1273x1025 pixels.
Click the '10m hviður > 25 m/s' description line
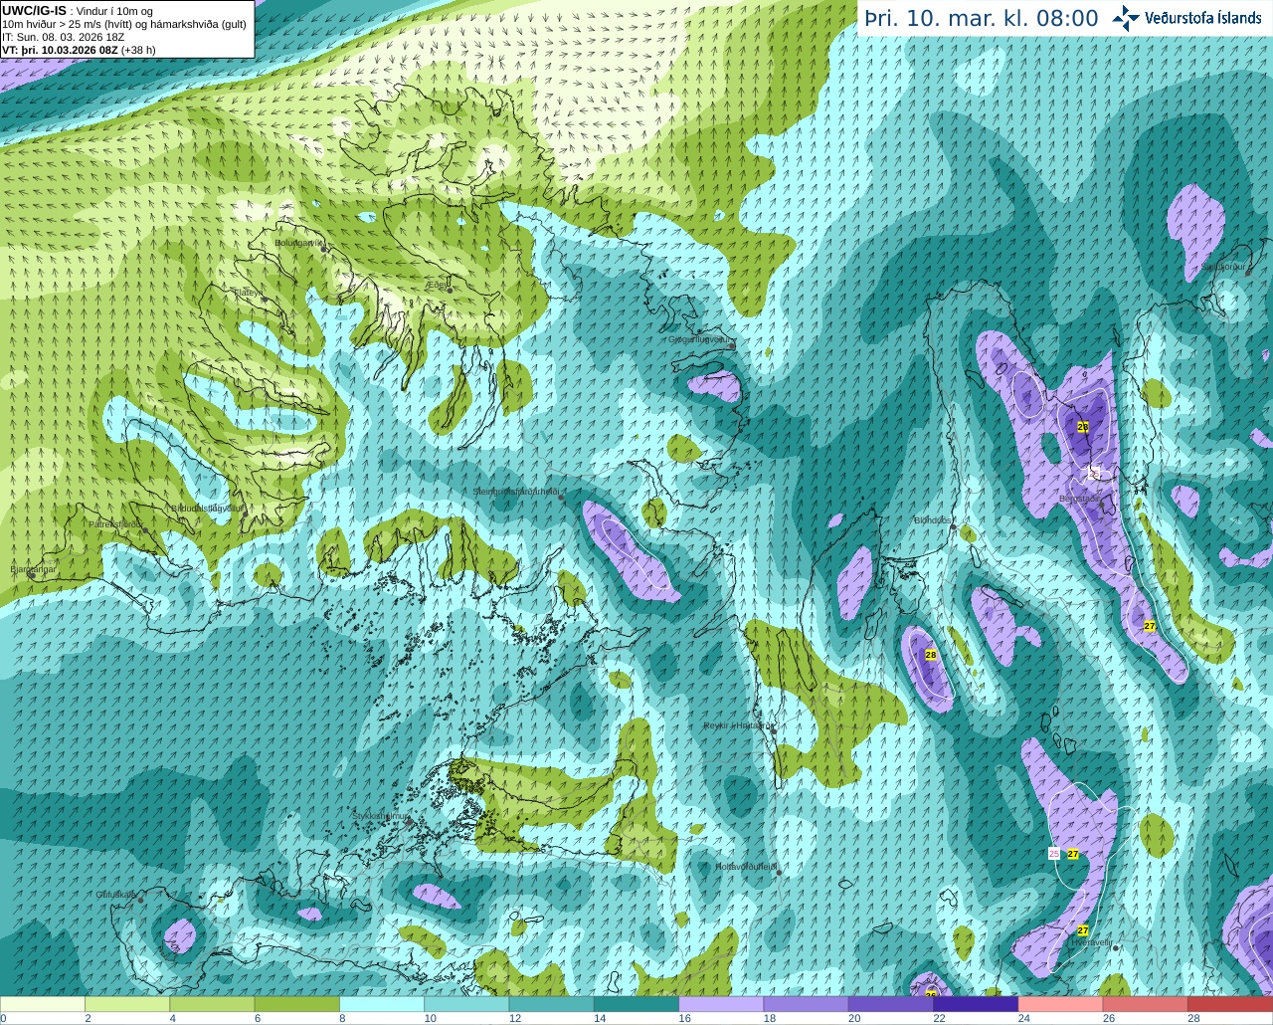[x=124, y=24]
